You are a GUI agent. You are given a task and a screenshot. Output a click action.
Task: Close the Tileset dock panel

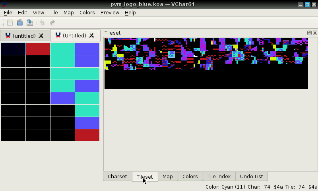(315, 33)
